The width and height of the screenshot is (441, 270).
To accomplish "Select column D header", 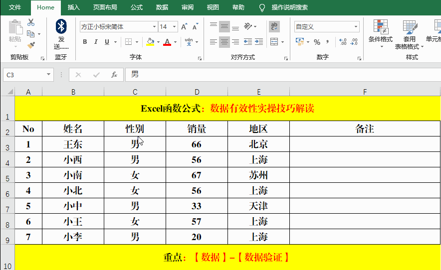I will pyautogui.click(x=197, y=92).
